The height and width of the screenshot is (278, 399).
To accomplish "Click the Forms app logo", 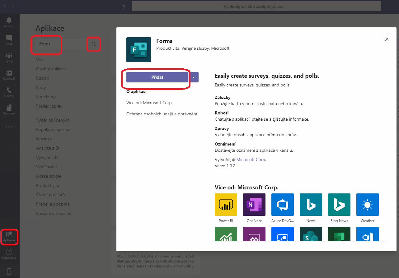I will pyautogui.click(x=139, y=50).
